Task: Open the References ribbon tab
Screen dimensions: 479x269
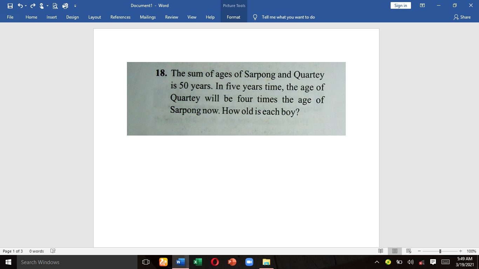Action: (120, 17)
